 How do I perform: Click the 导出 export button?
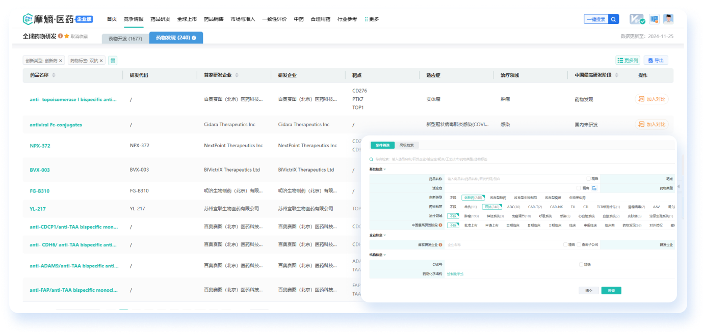click(x=656, y=61)
